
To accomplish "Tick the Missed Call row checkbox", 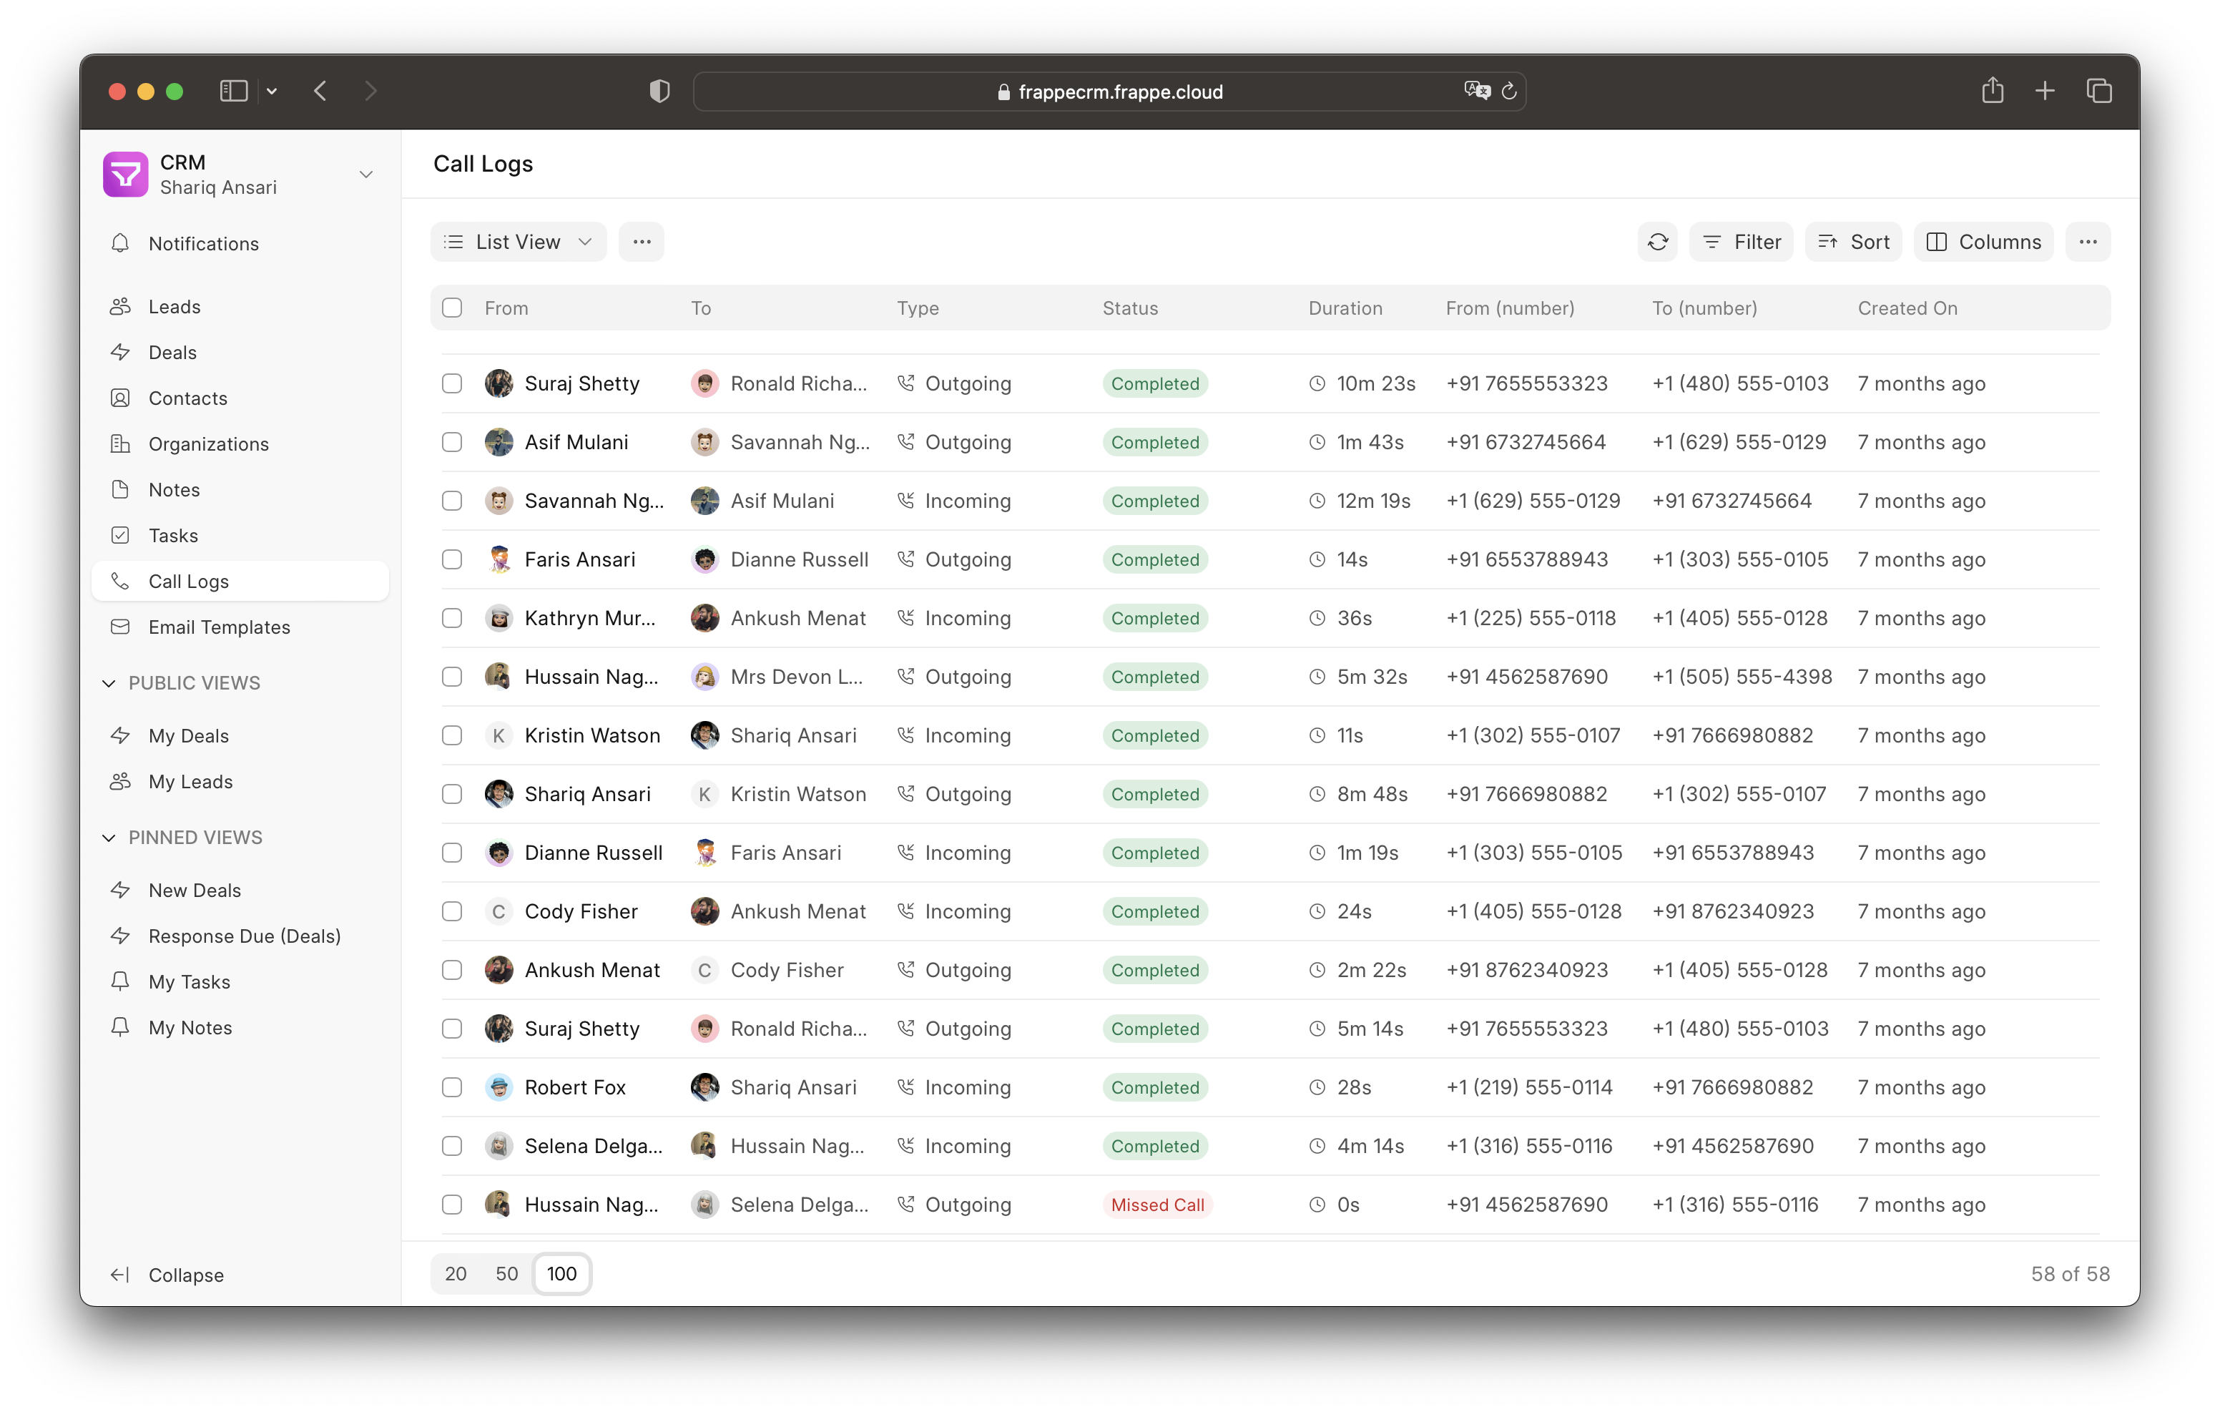I will [452, 1205].
